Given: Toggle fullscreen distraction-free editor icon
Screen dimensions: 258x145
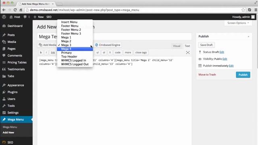Looking at the screenshot, I should click(x=188, y=53).
